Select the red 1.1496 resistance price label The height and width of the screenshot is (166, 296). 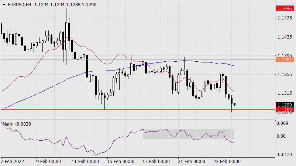[x=285, y=8]
